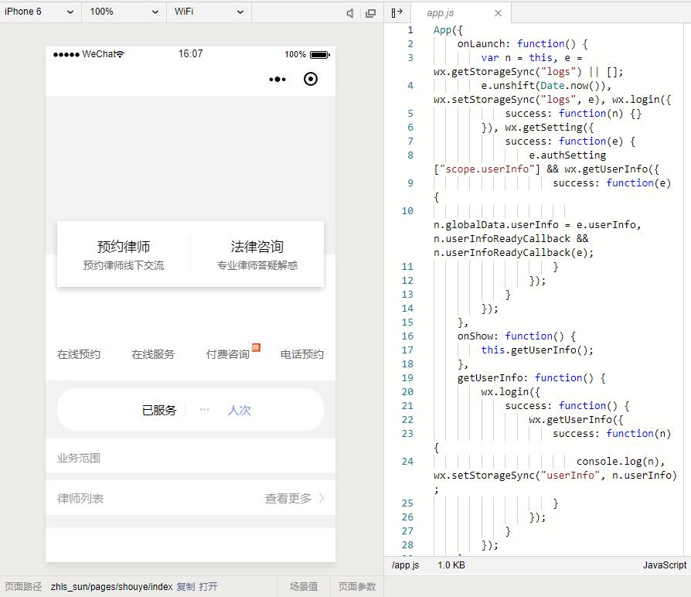Viewport: 691px width, 597px height.
Task: Close the app.js tab
Action: point(498,13)
